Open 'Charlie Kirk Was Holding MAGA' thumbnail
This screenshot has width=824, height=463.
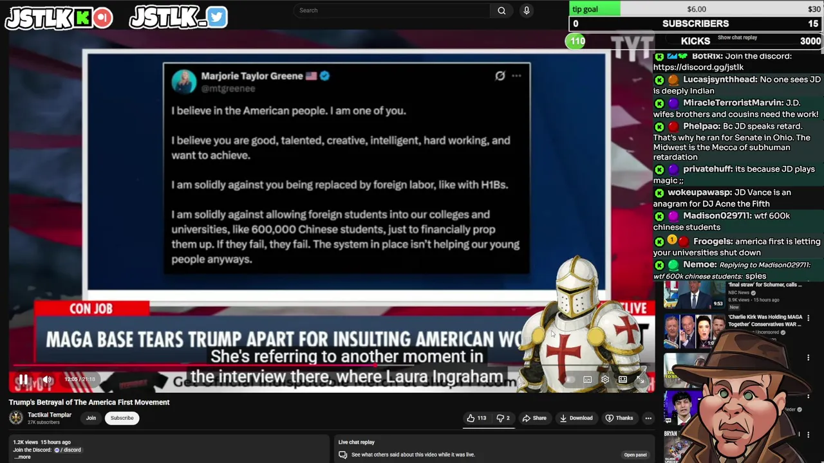pos(694,331)
